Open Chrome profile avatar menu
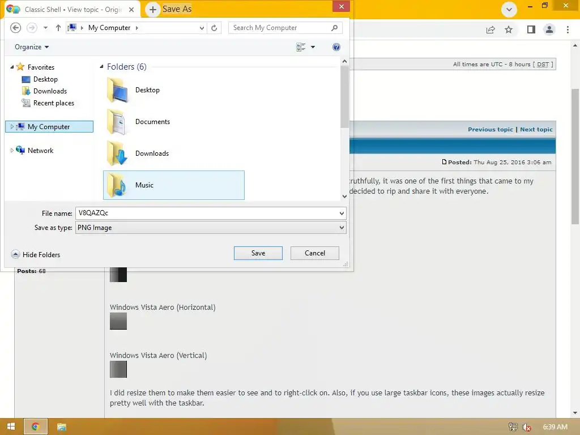The image size is (580, 435). 549,29
